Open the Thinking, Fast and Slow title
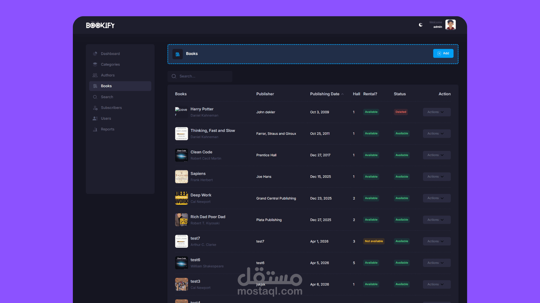 click(x=213, y=131)
